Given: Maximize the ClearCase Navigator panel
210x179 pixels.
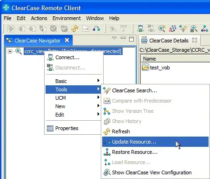Looking at the screenshot, I should (131, 39).
